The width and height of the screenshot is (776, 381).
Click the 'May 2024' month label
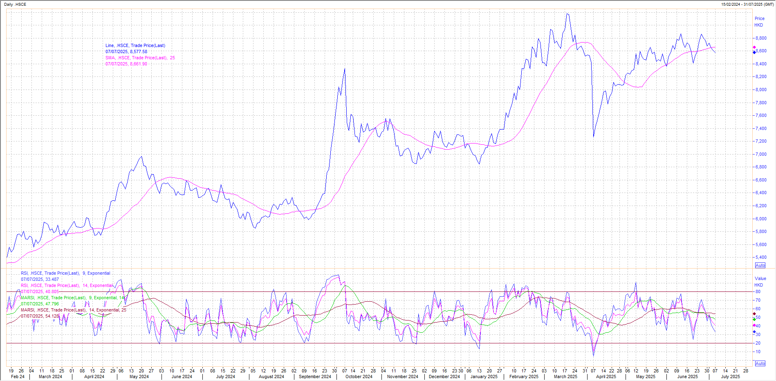tap(139, 377)
